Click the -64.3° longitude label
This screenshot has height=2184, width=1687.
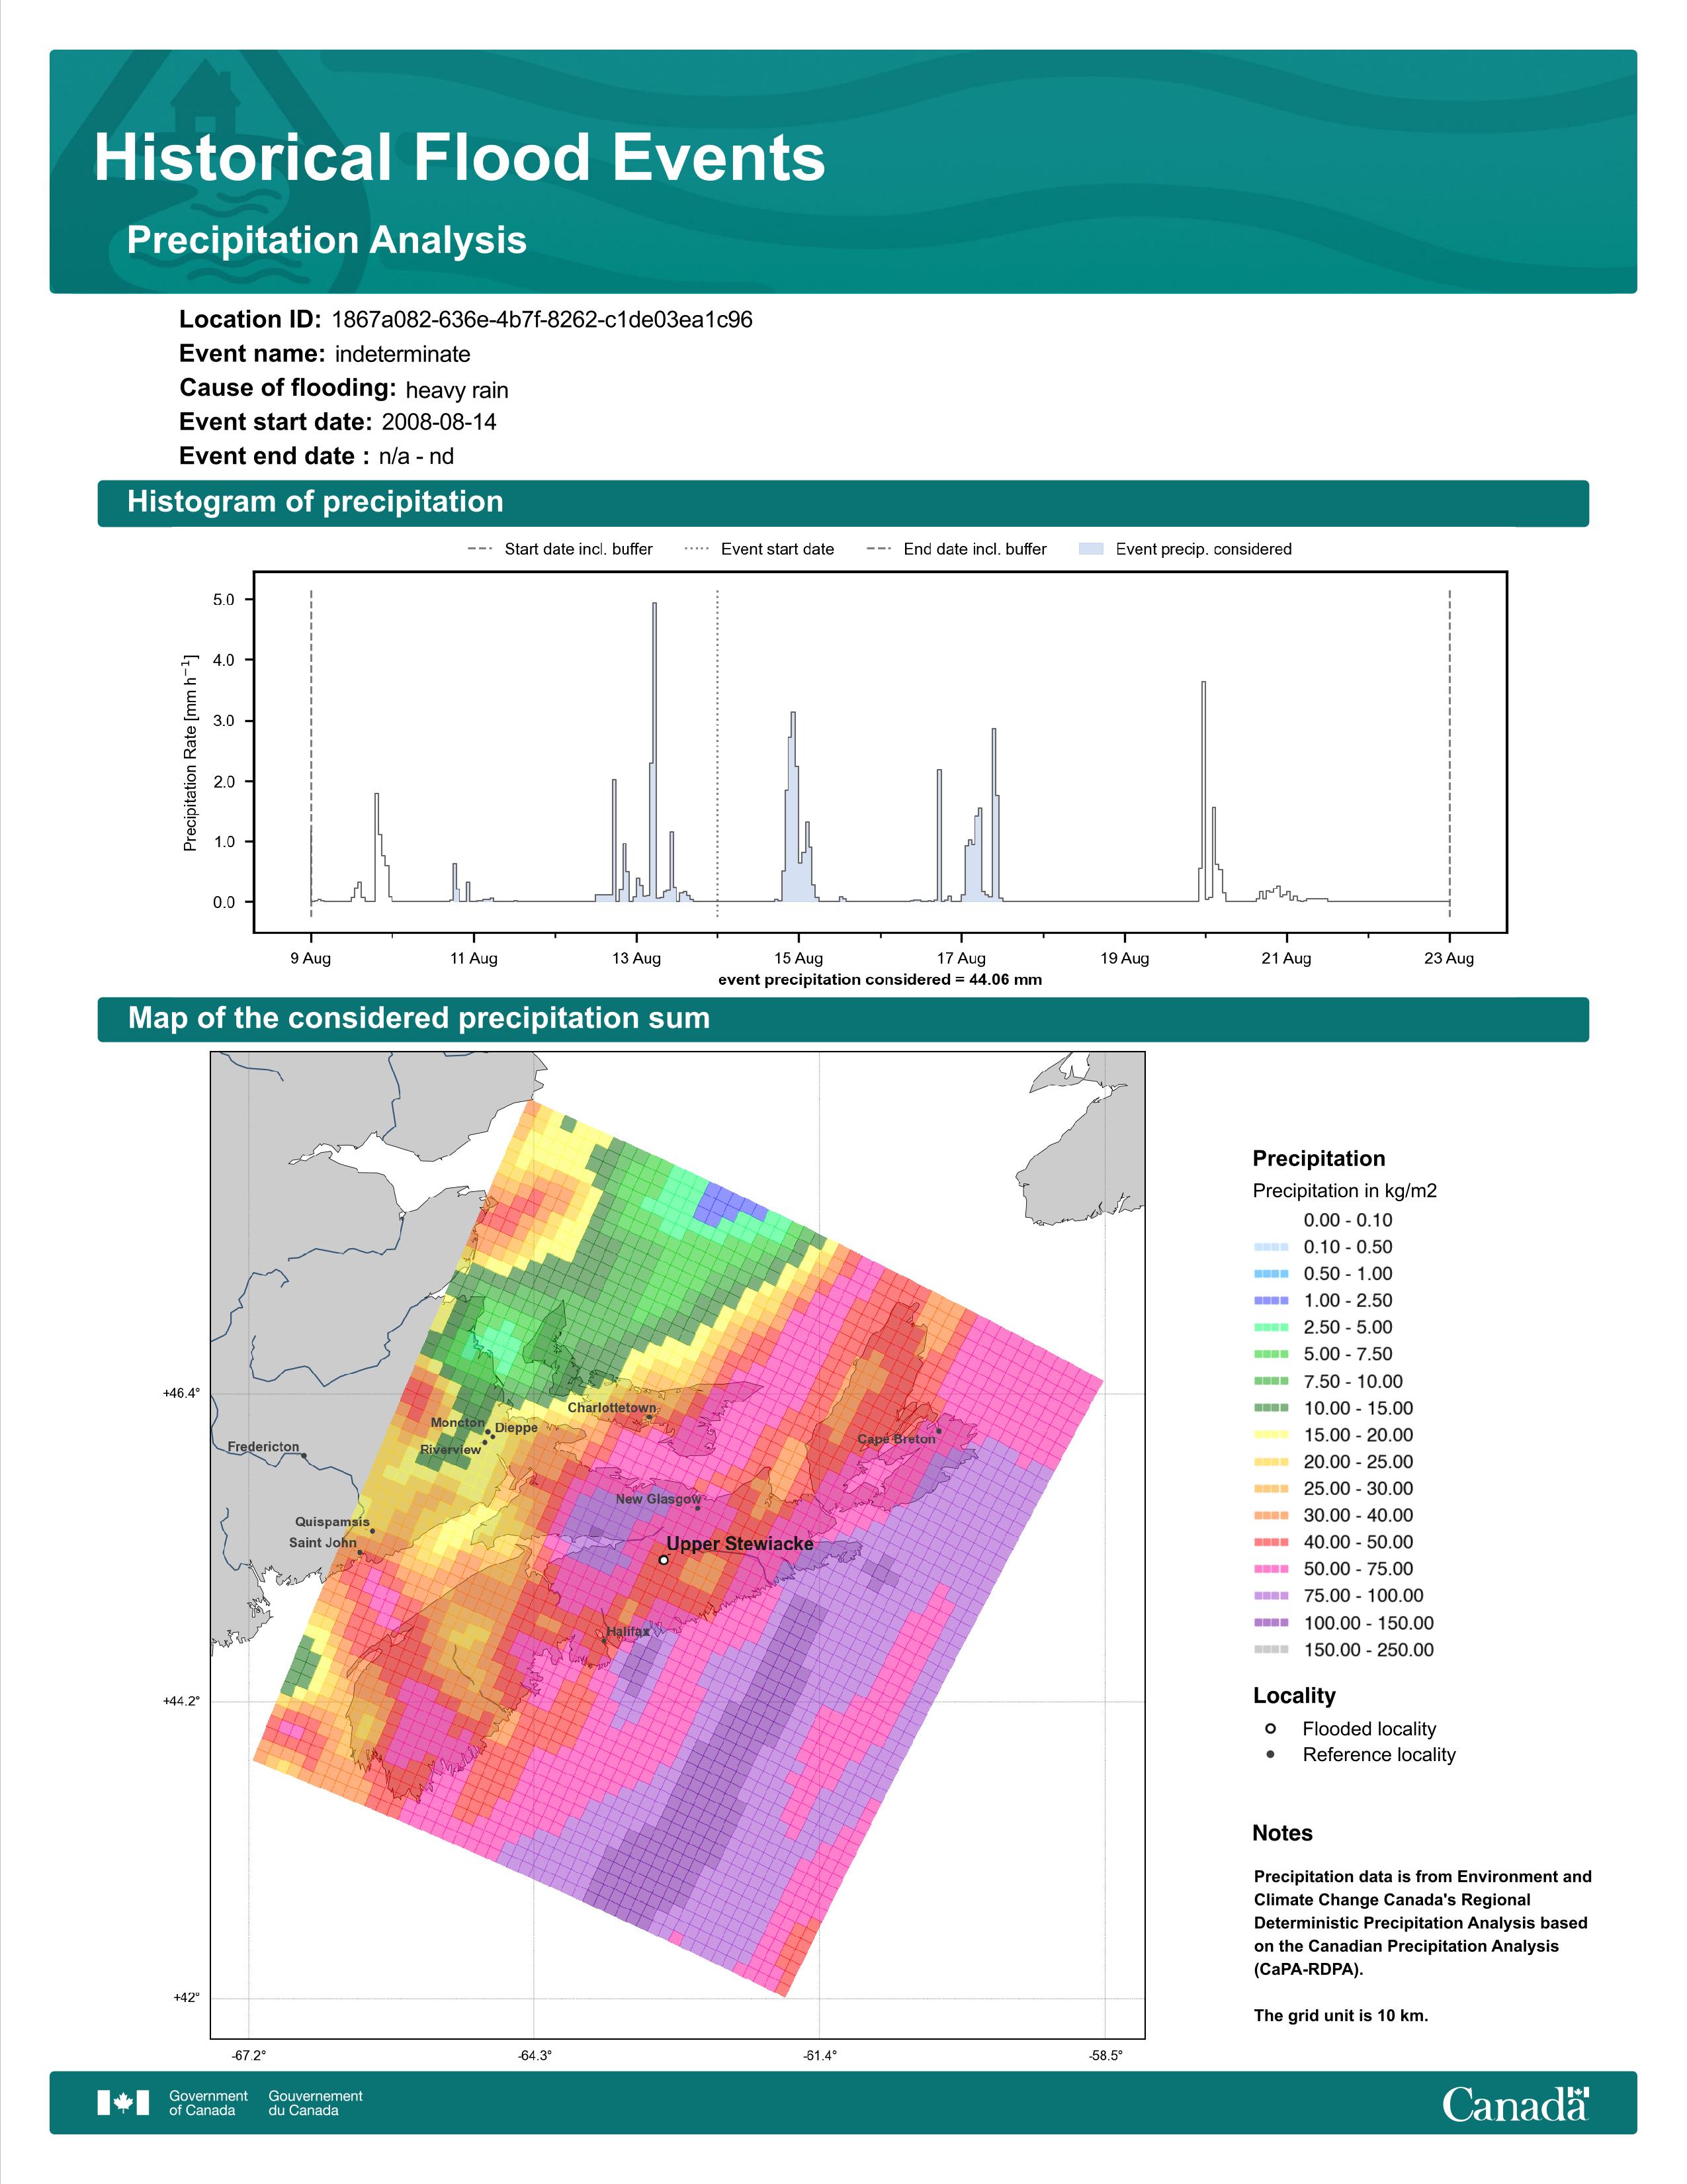tap(534, 2056)
